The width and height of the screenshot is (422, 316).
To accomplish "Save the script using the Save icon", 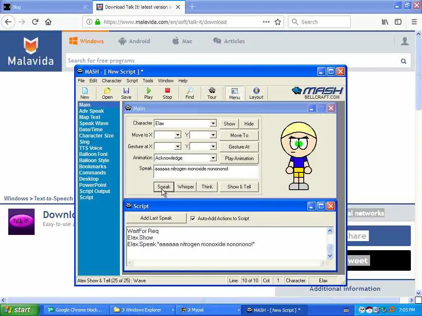I will pos(126,93).
